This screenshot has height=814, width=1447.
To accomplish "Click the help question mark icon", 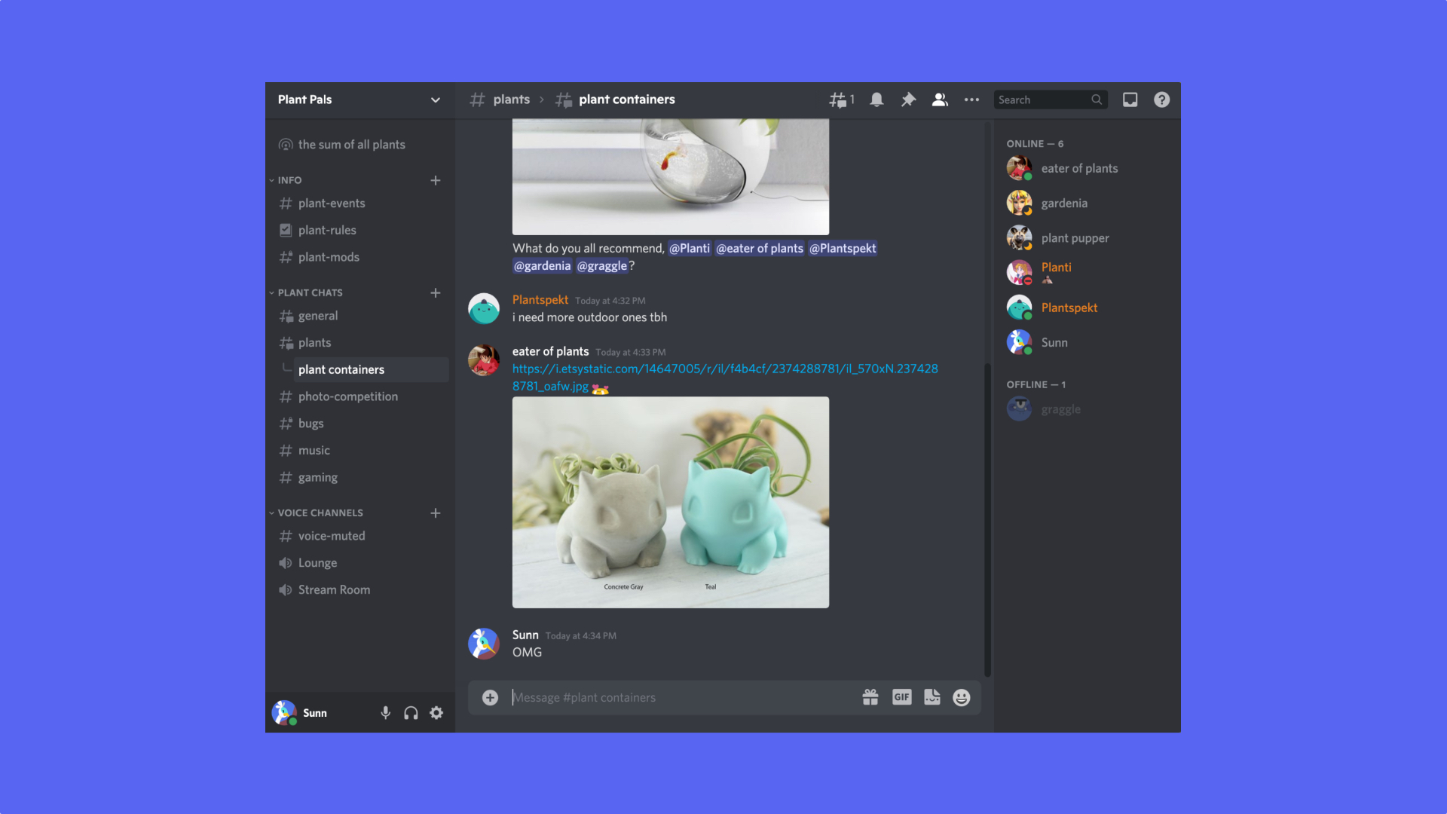I will (1161, 99).
